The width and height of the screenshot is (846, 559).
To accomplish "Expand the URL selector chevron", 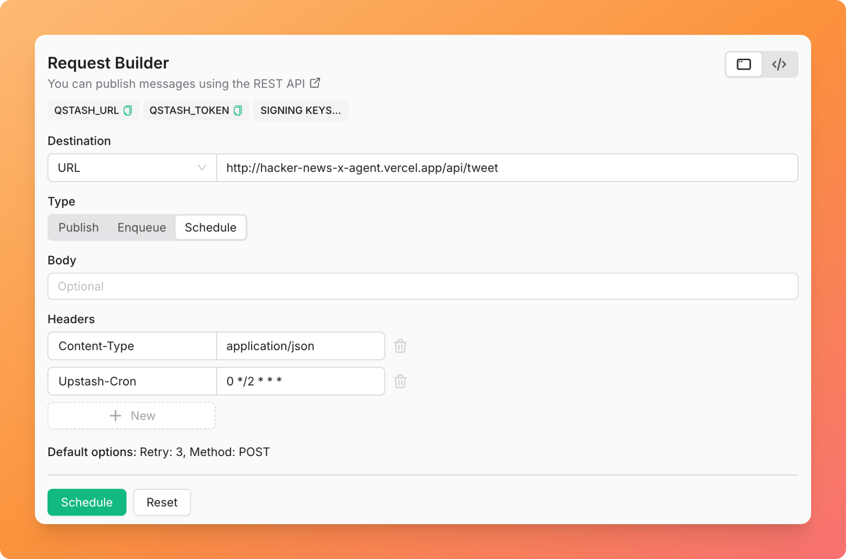I will click(x=201, y=168).
